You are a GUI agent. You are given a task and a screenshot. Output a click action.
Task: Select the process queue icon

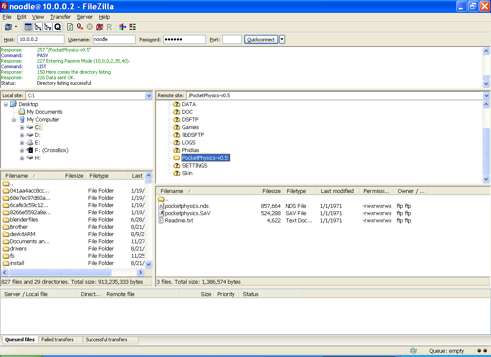[80, 26]
